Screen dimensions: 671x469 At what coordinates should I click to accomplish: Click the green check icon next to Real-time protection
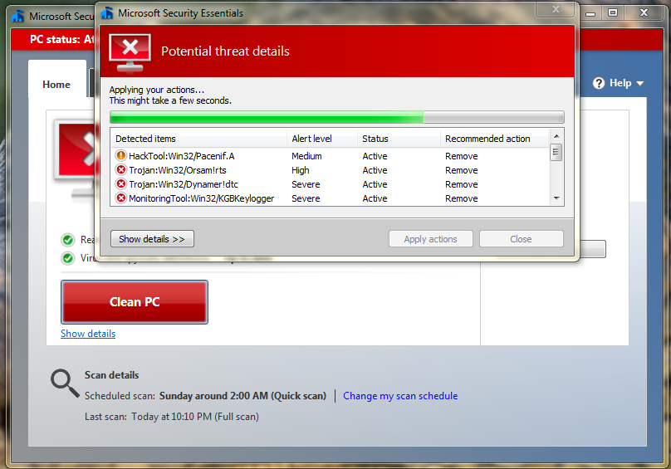pyautogui.click(x=67, y=240)
